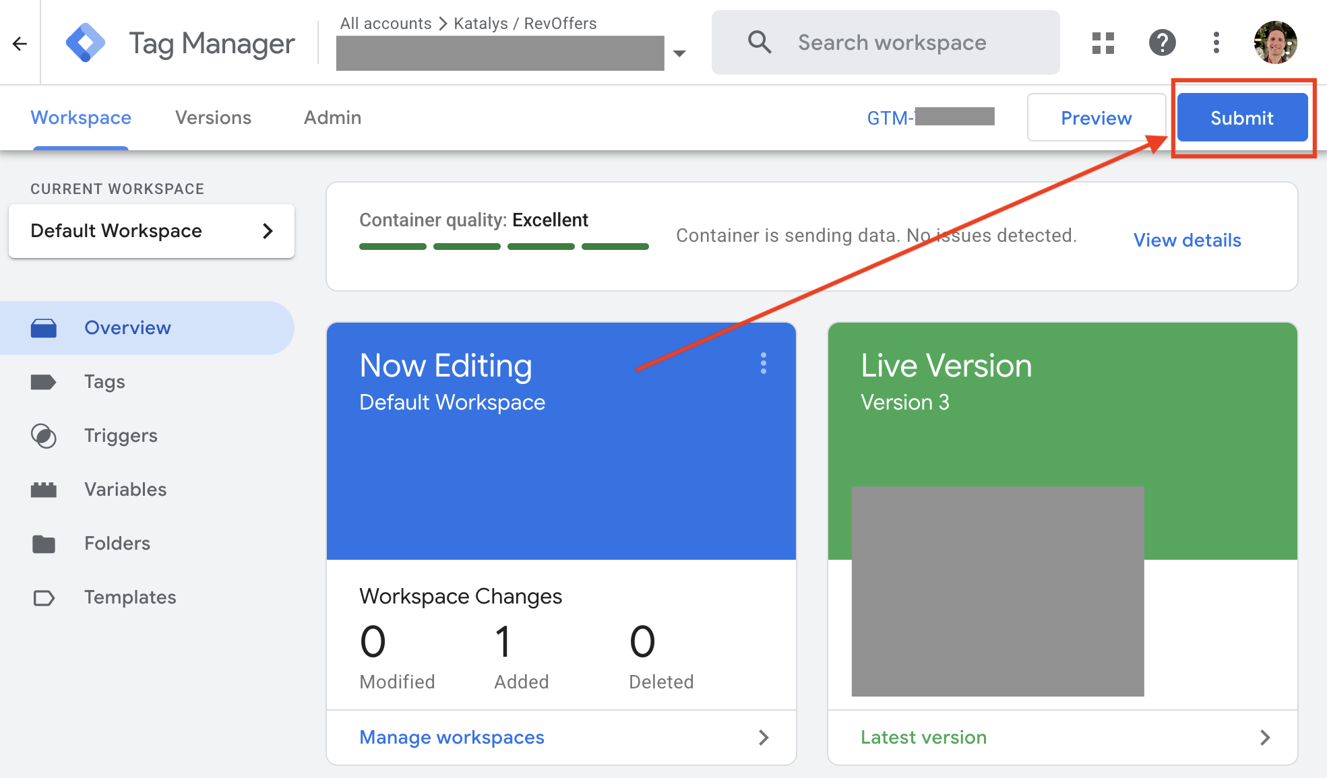Click the Submit button

1241,118
